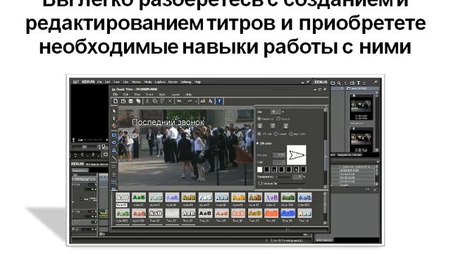Apply bright blue filled AaB style thumbnail
Screen dimensions: 451x254
(288, 213)
